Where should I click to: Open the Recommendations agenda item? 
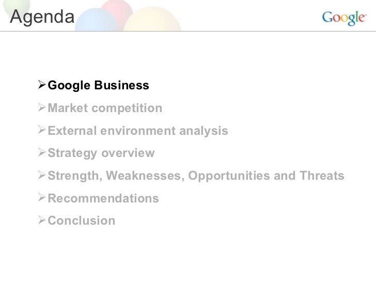tap(103, 198)
